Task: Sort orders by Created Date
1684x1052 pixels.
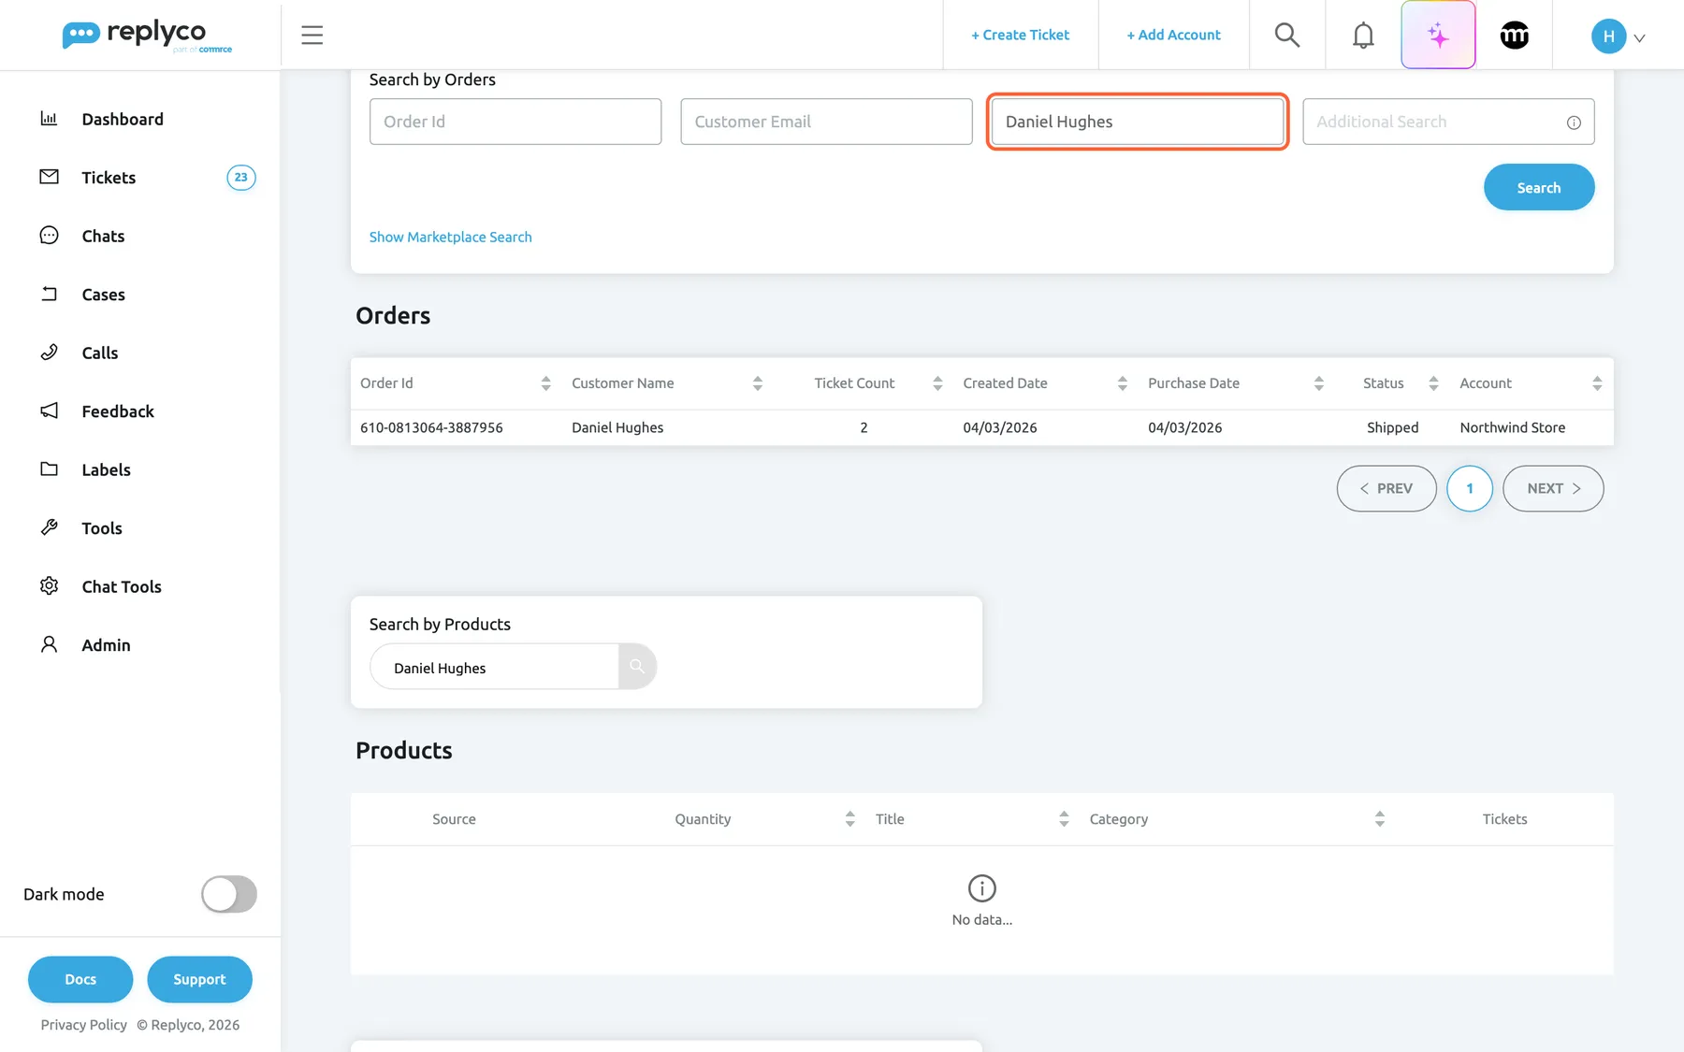Action: click(x=1122, y=383)
